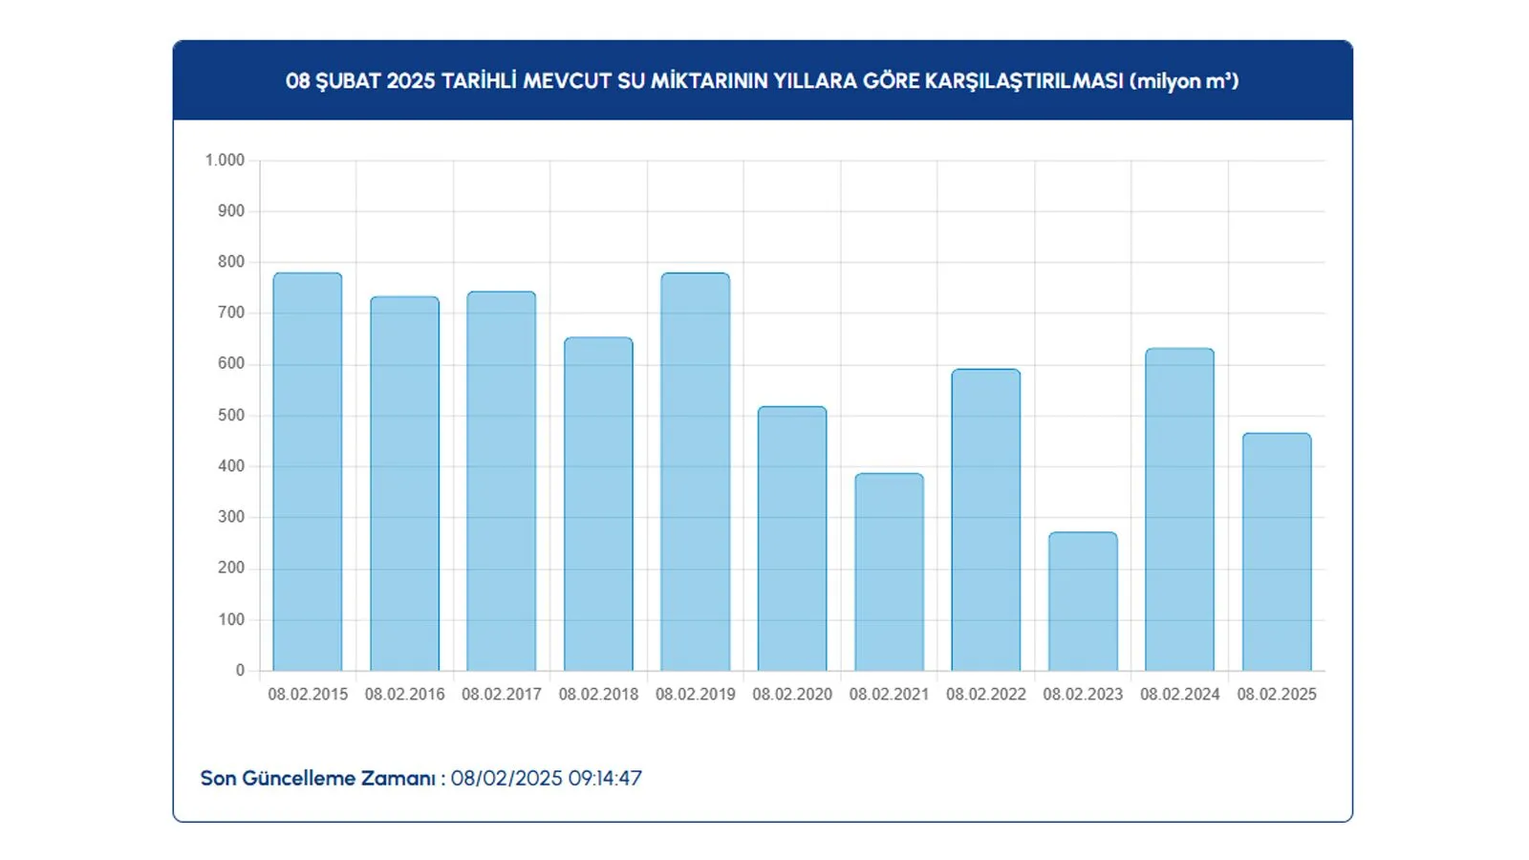1529x860 pixels.
Task: Click the y-axis value 300
Action: click(231, 517)
